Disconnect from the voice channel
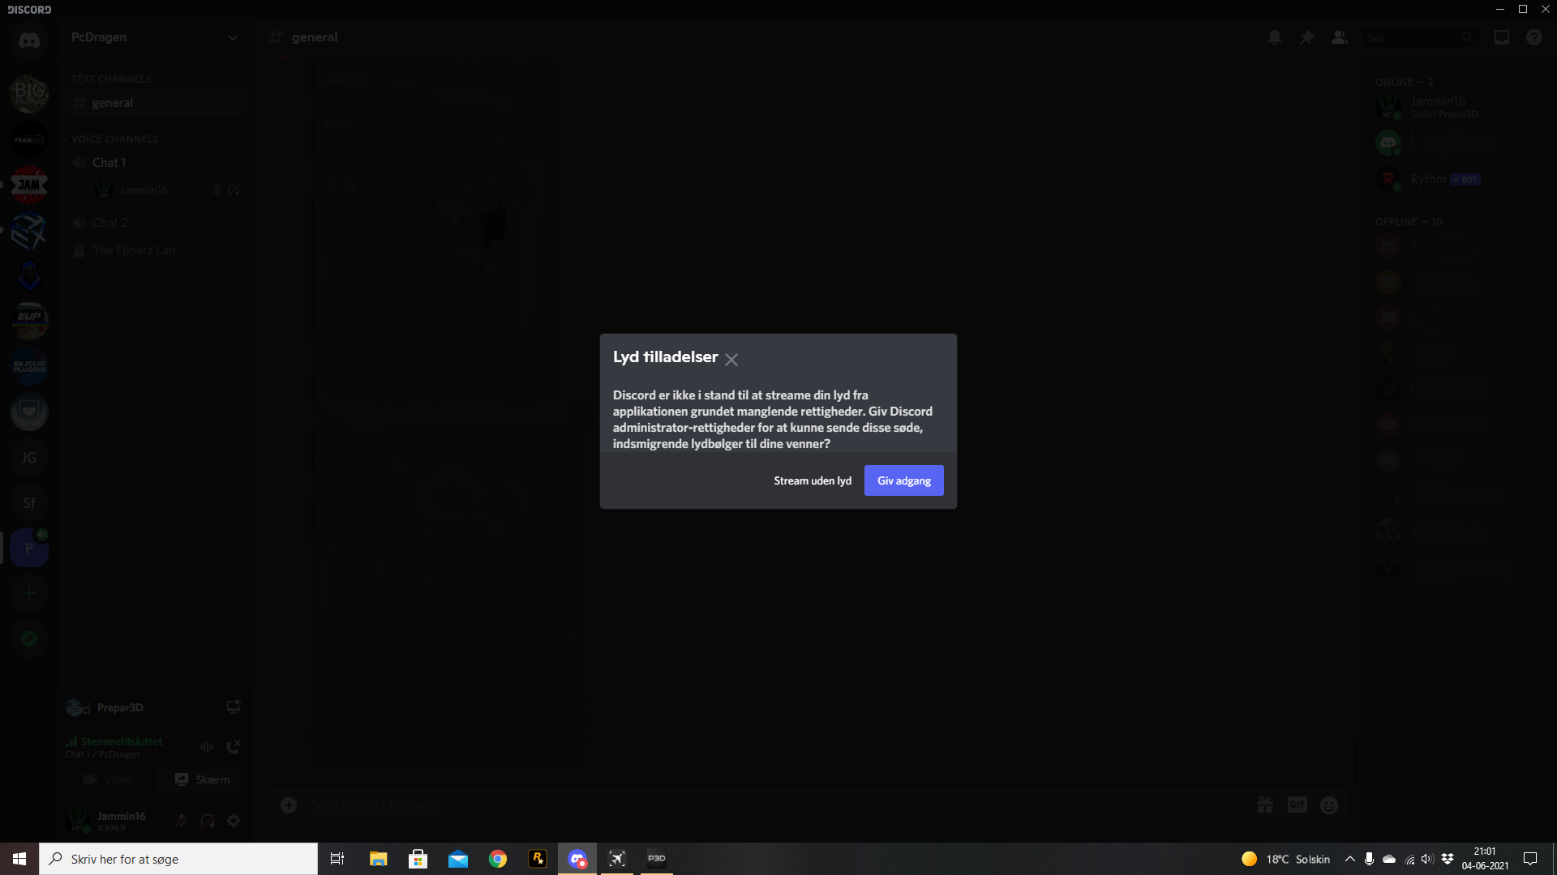The width and height of the screenshot is (1557, 875). [234, 747]
